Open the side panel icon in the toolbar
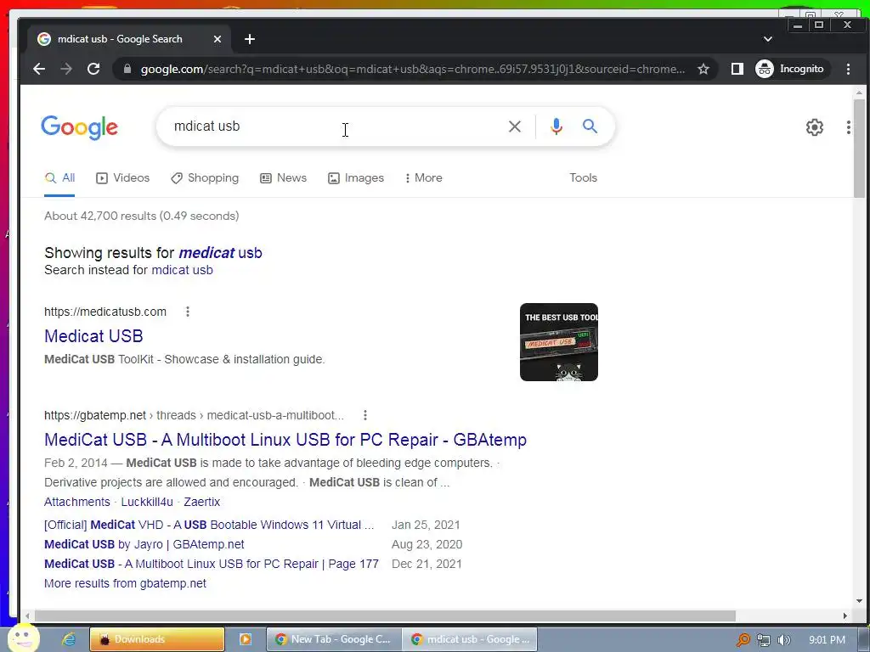 pos(737,69)
